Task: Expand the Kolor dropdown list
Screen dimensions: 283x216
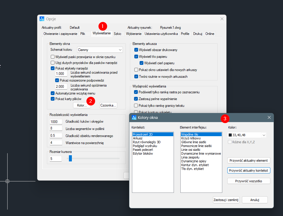Action: (264, 135)
